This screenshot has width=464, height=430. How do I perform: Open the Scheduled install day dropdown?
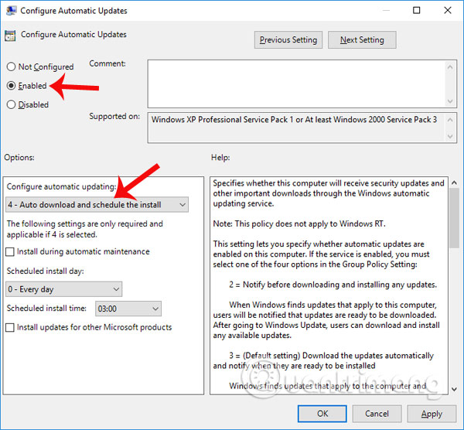63,289
